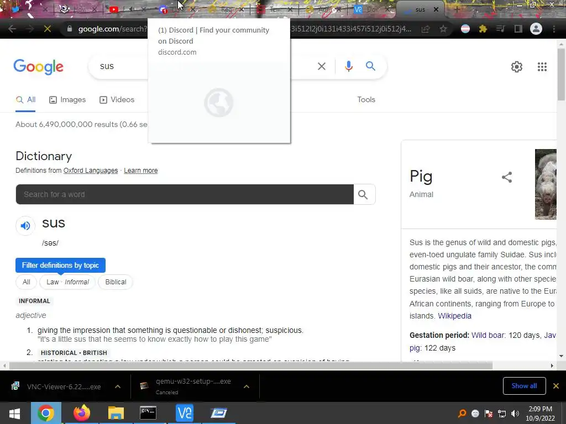Viewport: 566px width, 424px height.
Task: Click the horizontal page scrollbar
Action: click(x=250, y=366)
